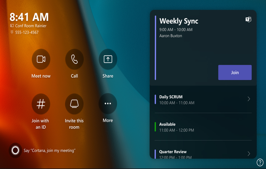Expand the Daily SCRUM meeting chevron
266x169 pixels.
point(249,99)
